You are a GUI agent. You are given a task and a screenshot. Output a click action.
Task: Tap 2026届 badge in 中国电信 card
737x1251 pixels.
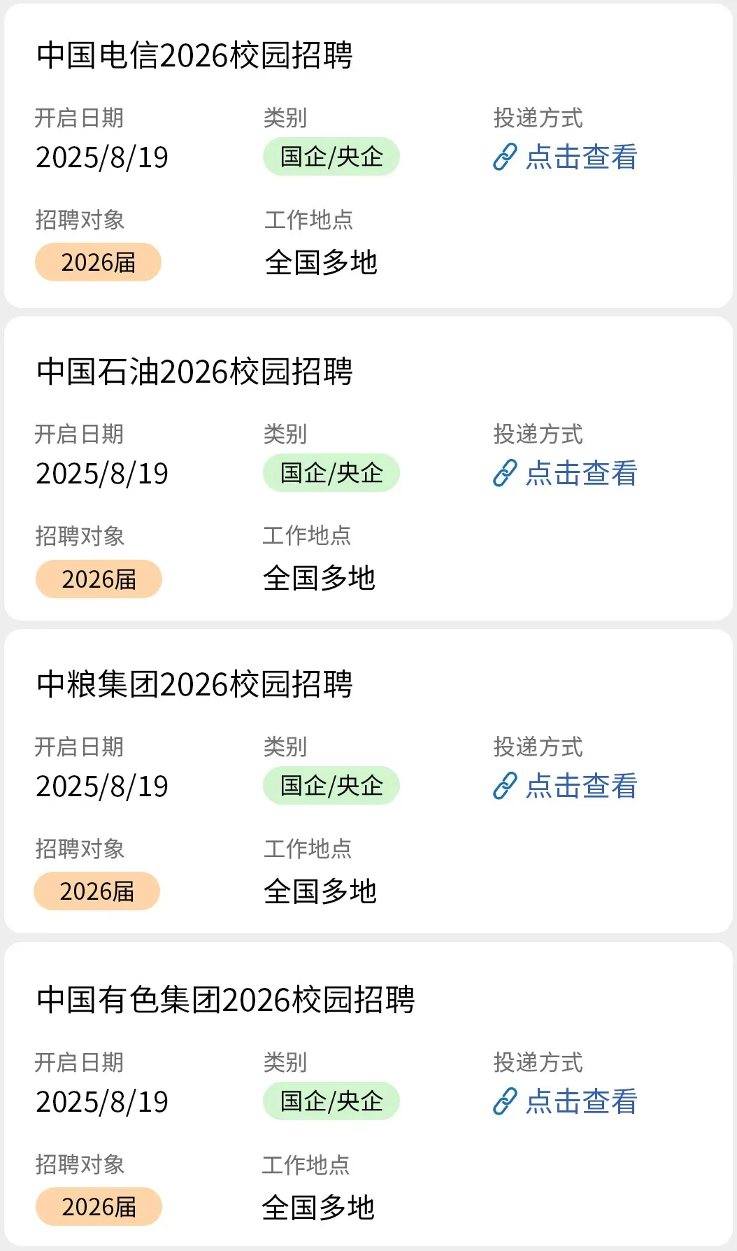tap(98, 262)
